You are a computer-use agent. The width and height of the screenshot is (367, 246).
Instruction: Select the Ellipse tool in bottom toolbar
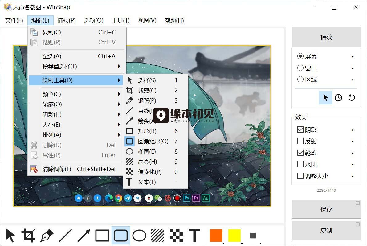tap(139, 236)
